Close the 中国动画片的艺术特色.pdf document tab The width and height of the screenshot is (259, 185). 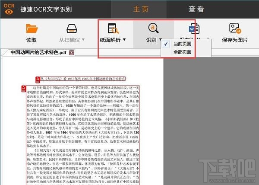pyautogui.click(x=72, y=53)
